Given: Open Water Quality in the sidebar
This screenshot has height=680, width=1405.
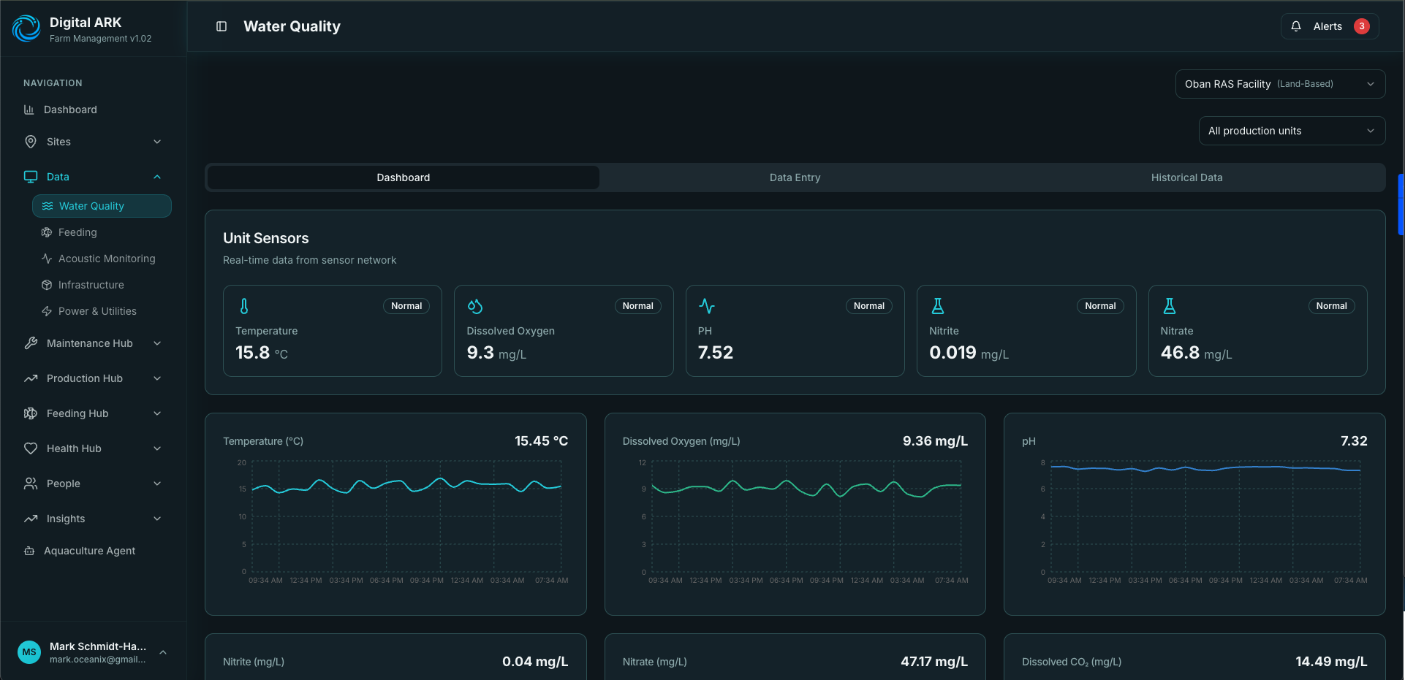Looking at the screenshot, I should click(102, 206).
